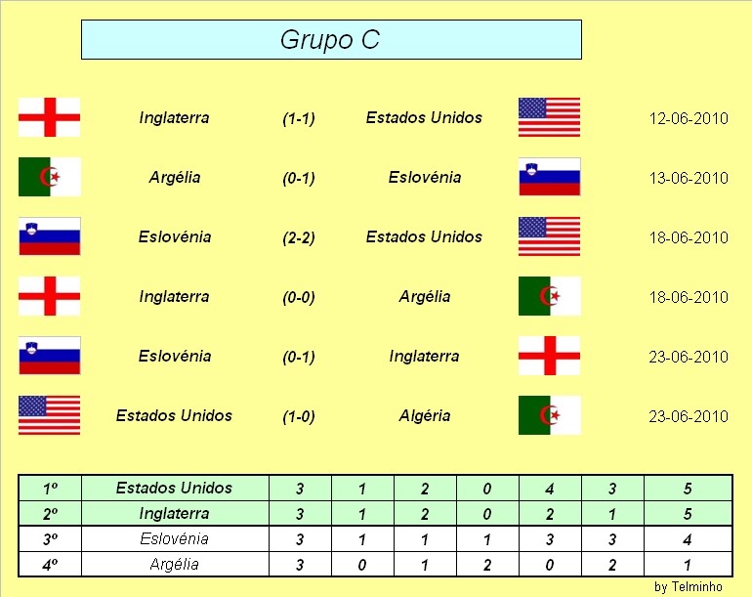Screen dimensions: 752x597
Task: Select Argélia in the fourth standings row
Action: tap(175, 564)
